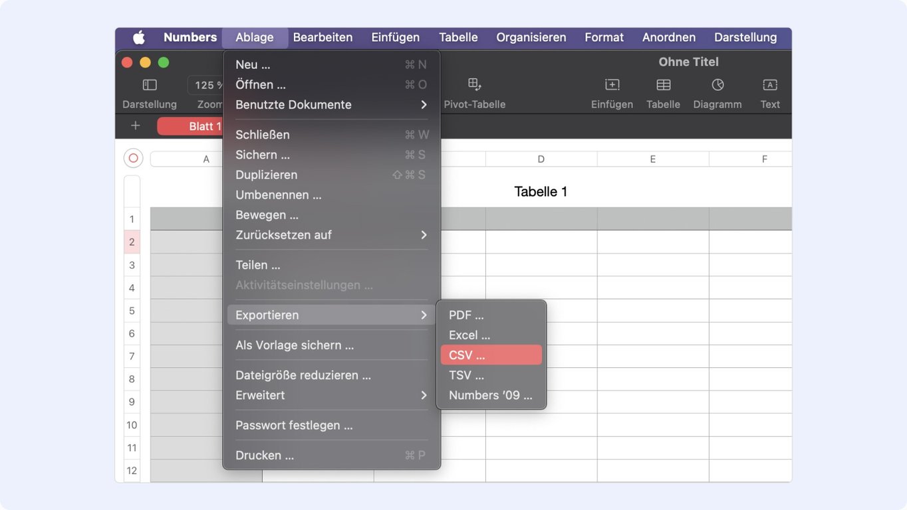Choose Schließen from the menu
The height and width of the screenshot is (510, 907).
(x=331, y=134)
